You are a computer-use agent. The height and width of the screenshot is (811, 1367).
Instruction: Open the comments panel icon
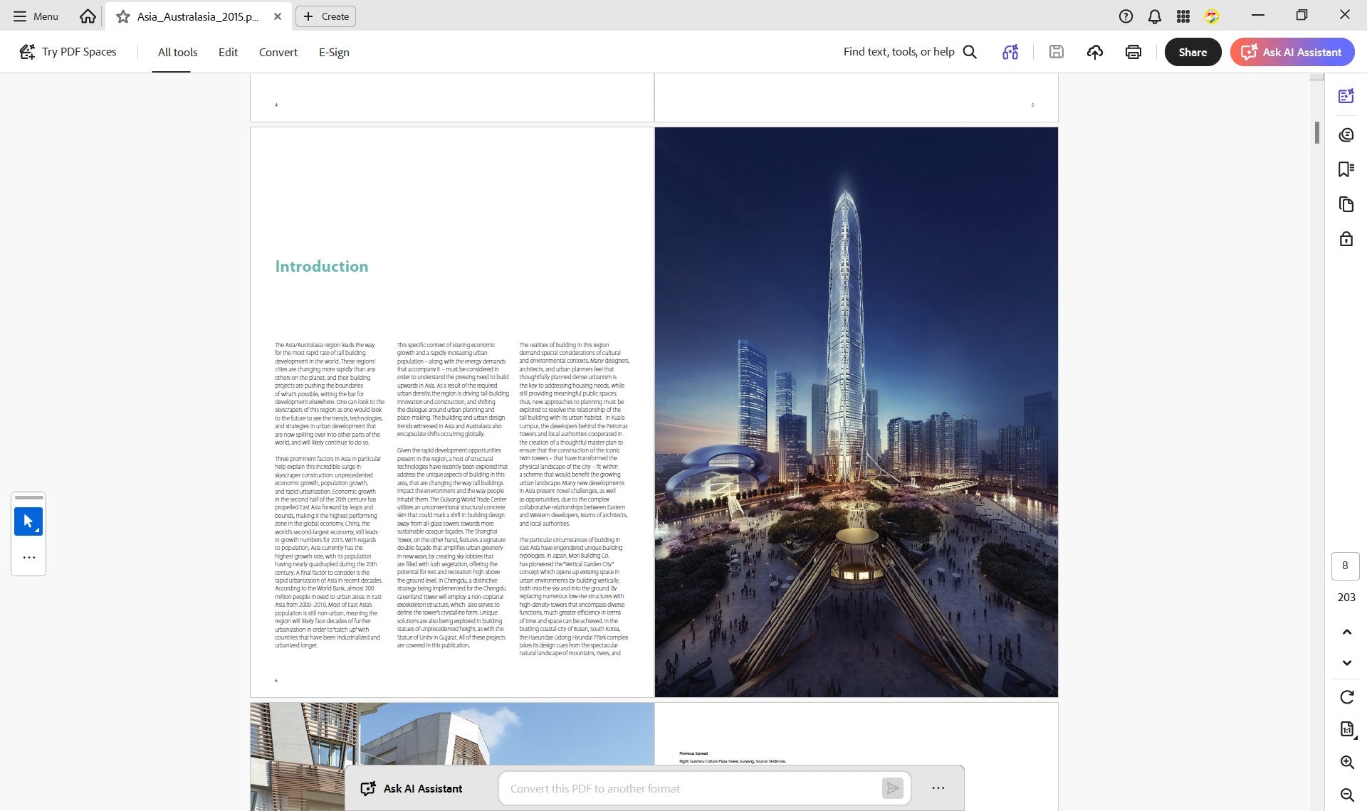tap(1346, 135)
